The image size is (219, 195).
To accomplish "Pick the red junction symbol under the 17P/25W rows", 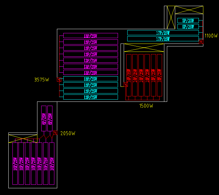I will (201, 42).
